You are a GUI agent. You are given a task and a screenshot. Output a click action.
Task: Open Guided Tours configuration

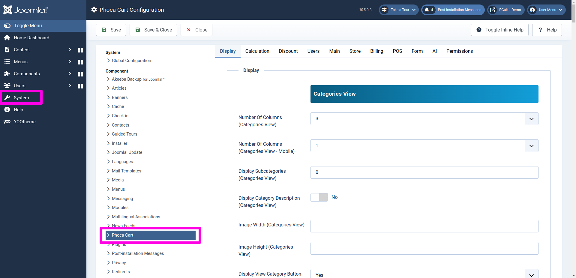pos(124,134)
